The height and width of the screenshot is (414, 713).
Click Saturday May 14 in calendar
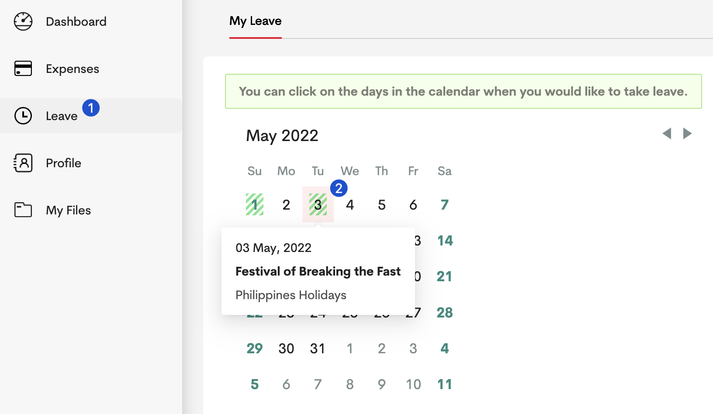click(445, 240)
